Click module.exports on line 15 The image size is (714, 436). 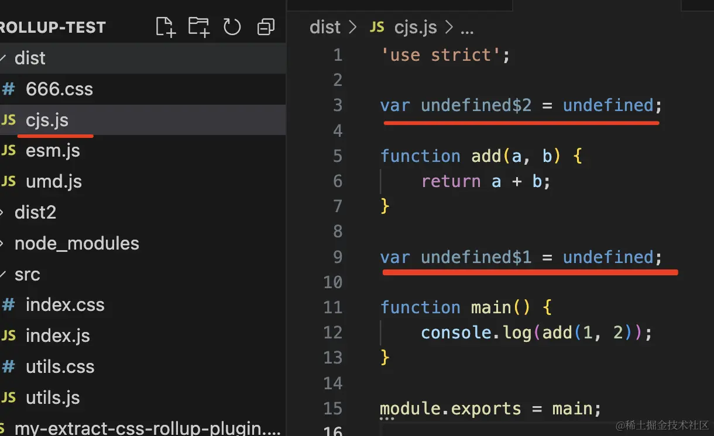(450, 409)
